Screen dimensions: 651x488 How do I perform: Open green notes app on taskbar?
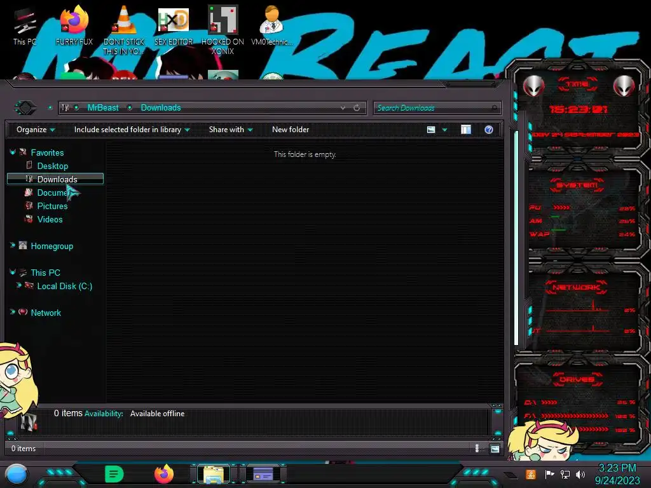click(x=114, y=474)
